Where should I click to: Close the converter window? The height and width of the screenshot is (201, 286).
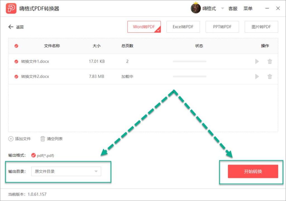coord(278,8)
